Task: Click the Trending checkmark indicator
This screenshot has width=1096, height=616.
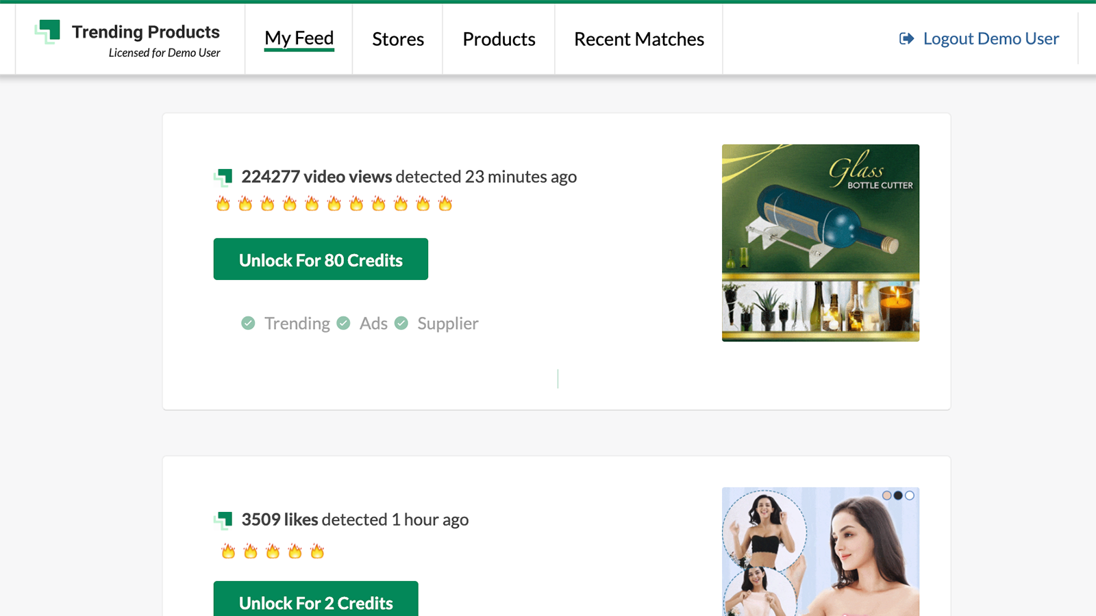Action: (248, 323)
